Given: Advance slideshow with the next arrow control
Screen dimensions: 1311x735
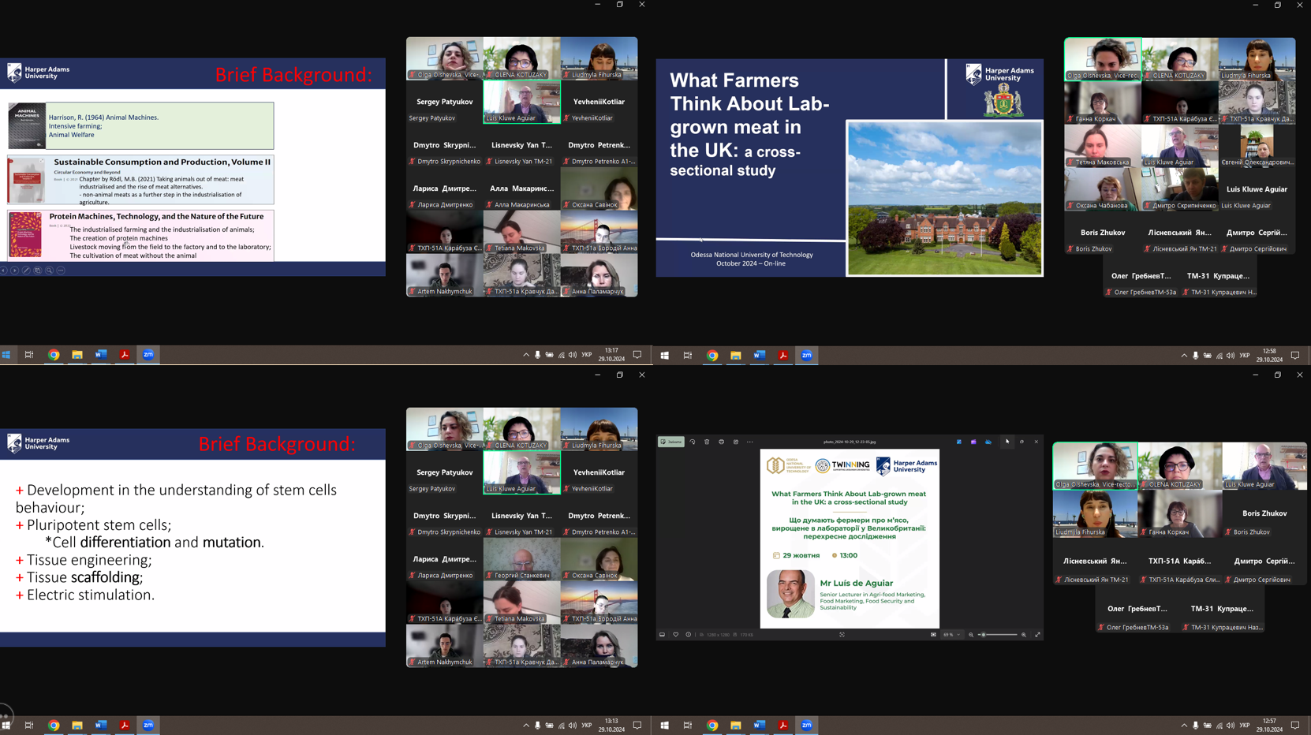Looking at the screenshot, I should [x=14, y=270].
